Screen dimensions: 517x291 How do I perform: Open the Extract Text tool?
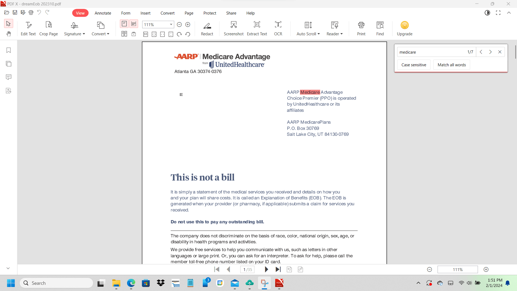click(x=257, y=28)
